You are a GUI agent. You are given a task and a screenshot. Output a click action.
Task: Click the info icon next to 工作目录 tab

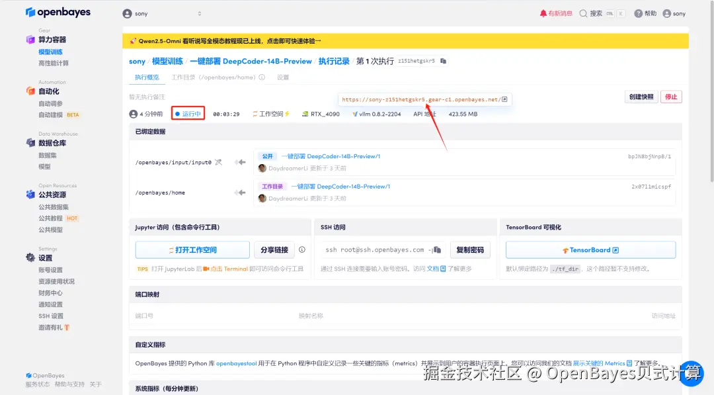(262, 77)
